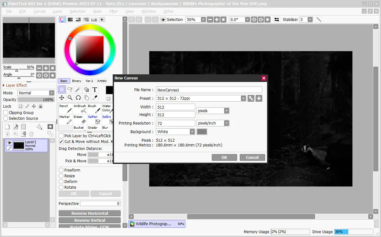Select the Selection Source radio button

point(6,118)
